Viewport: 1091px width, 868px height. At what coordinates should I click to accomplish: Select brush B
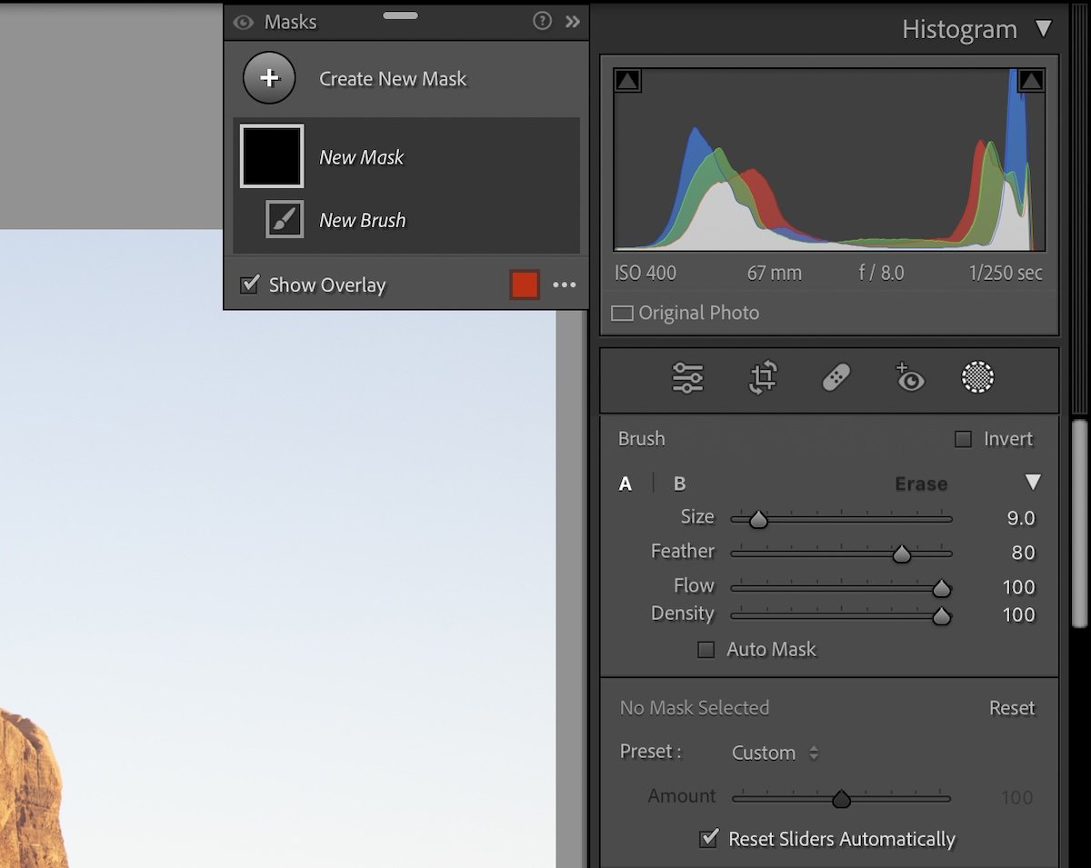click(x=679, y=484)
